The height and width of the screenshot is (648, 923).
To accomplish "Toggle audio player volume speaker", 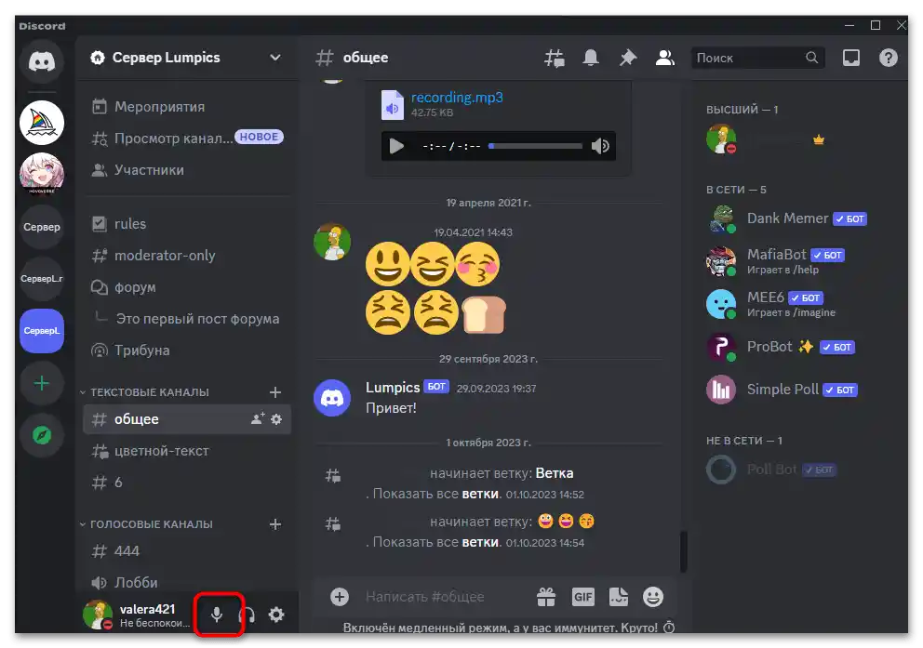I will click(x=600, y=146).
